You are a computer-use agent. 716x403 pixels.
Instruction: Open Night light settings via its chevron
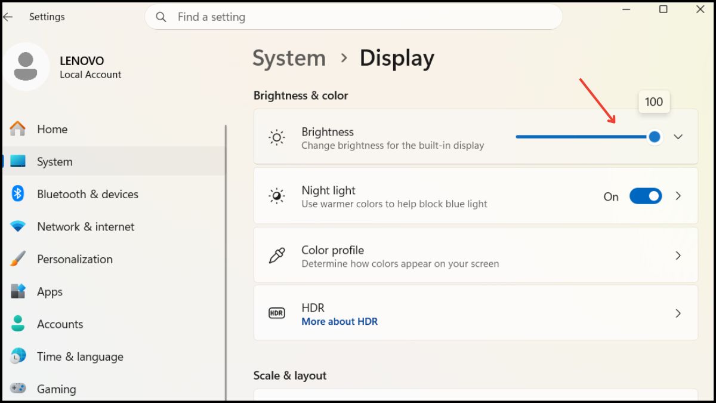click(x=678, y=196)
